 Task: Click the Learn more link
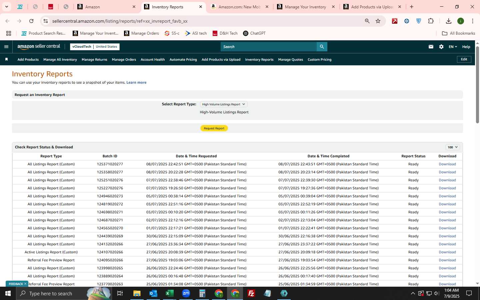click(x=136, y=83)
